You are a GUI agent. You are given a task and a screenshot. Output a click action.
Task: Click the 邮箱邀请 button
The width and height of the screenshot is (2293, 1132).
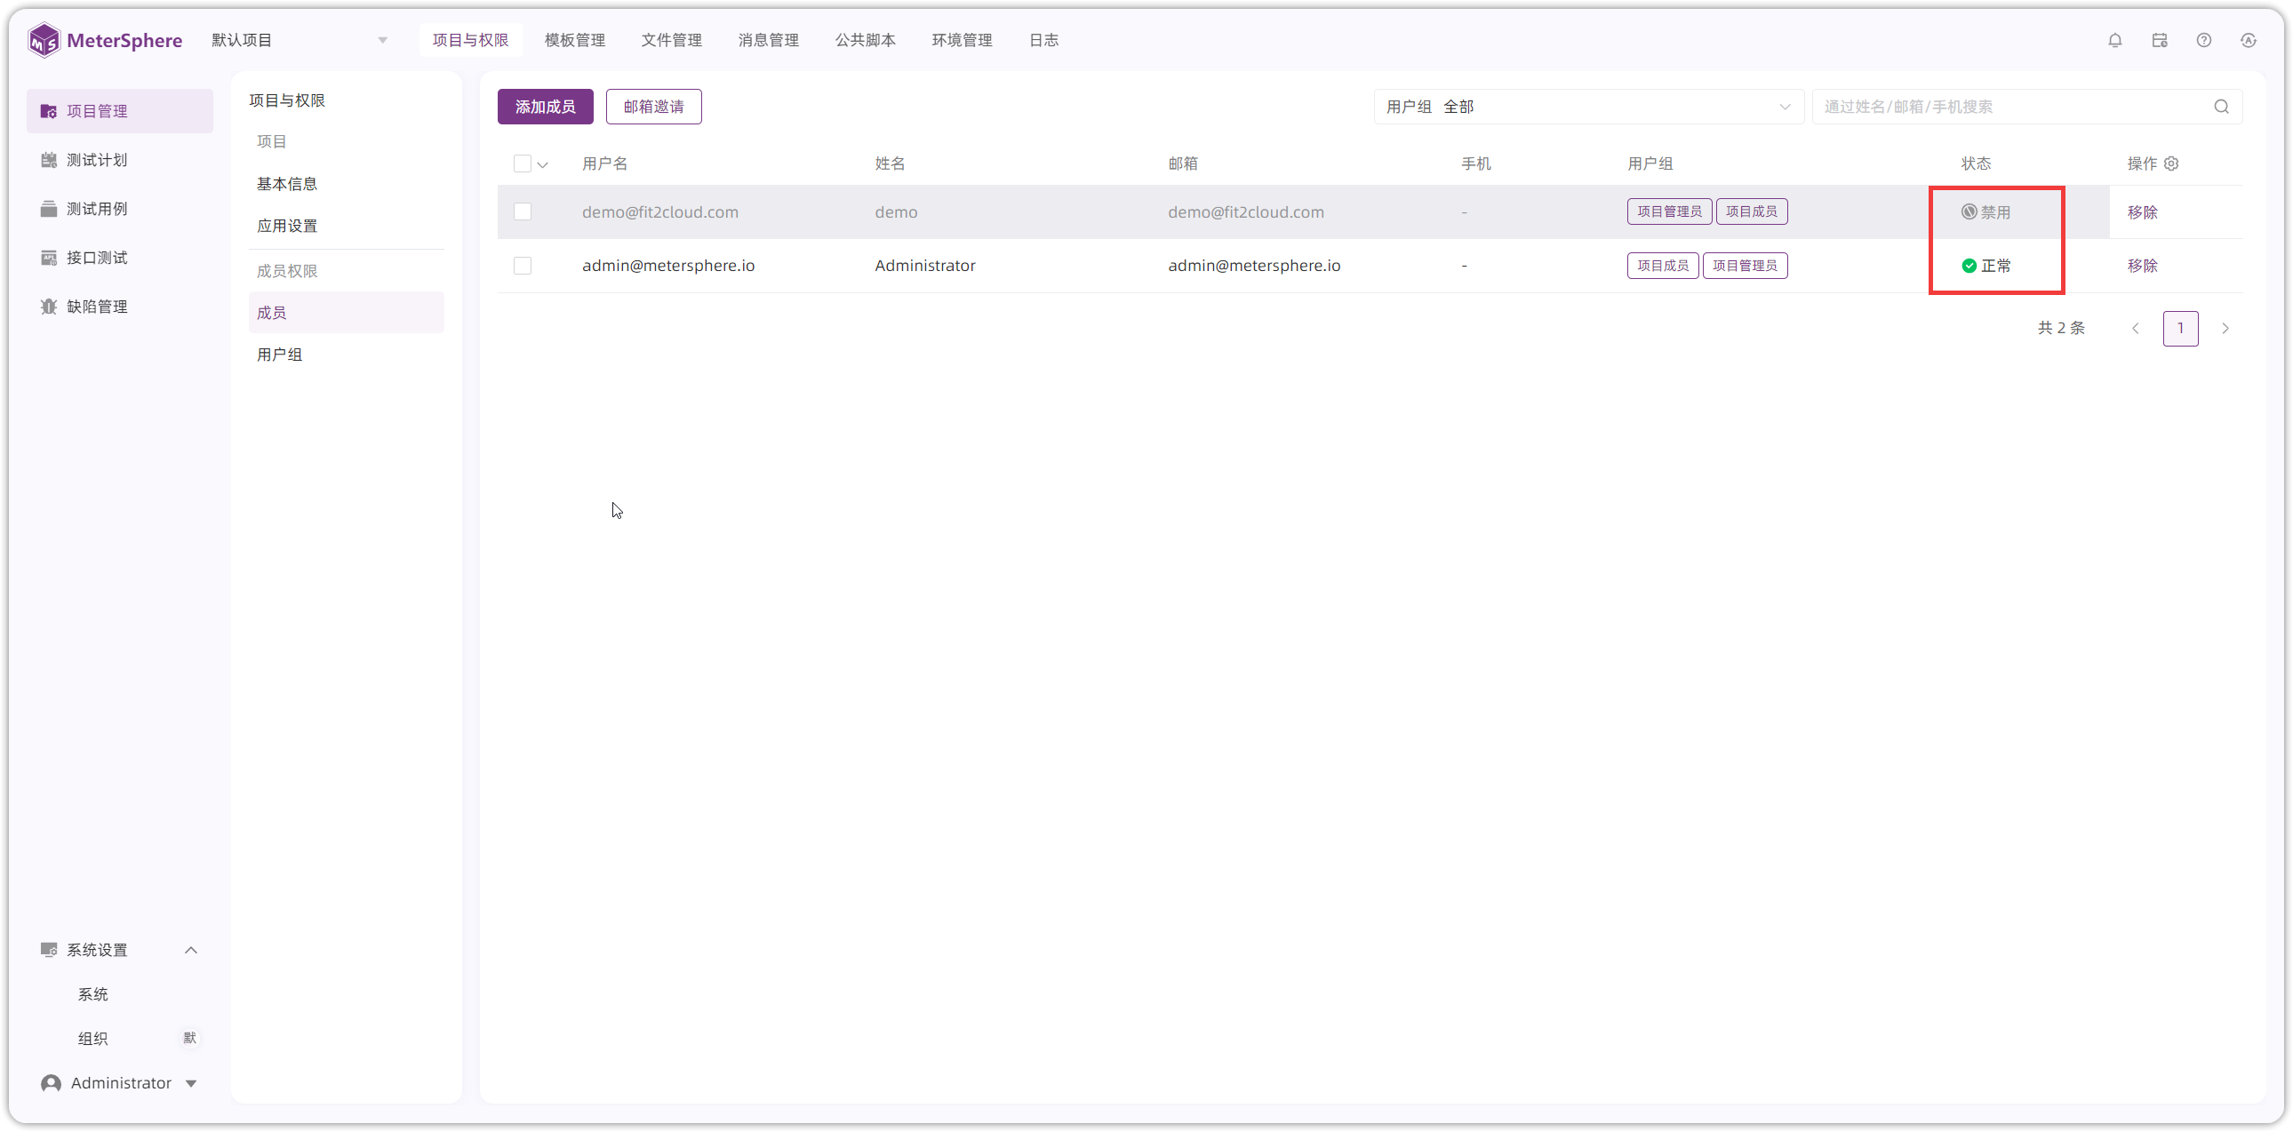[x=653, y=107]
